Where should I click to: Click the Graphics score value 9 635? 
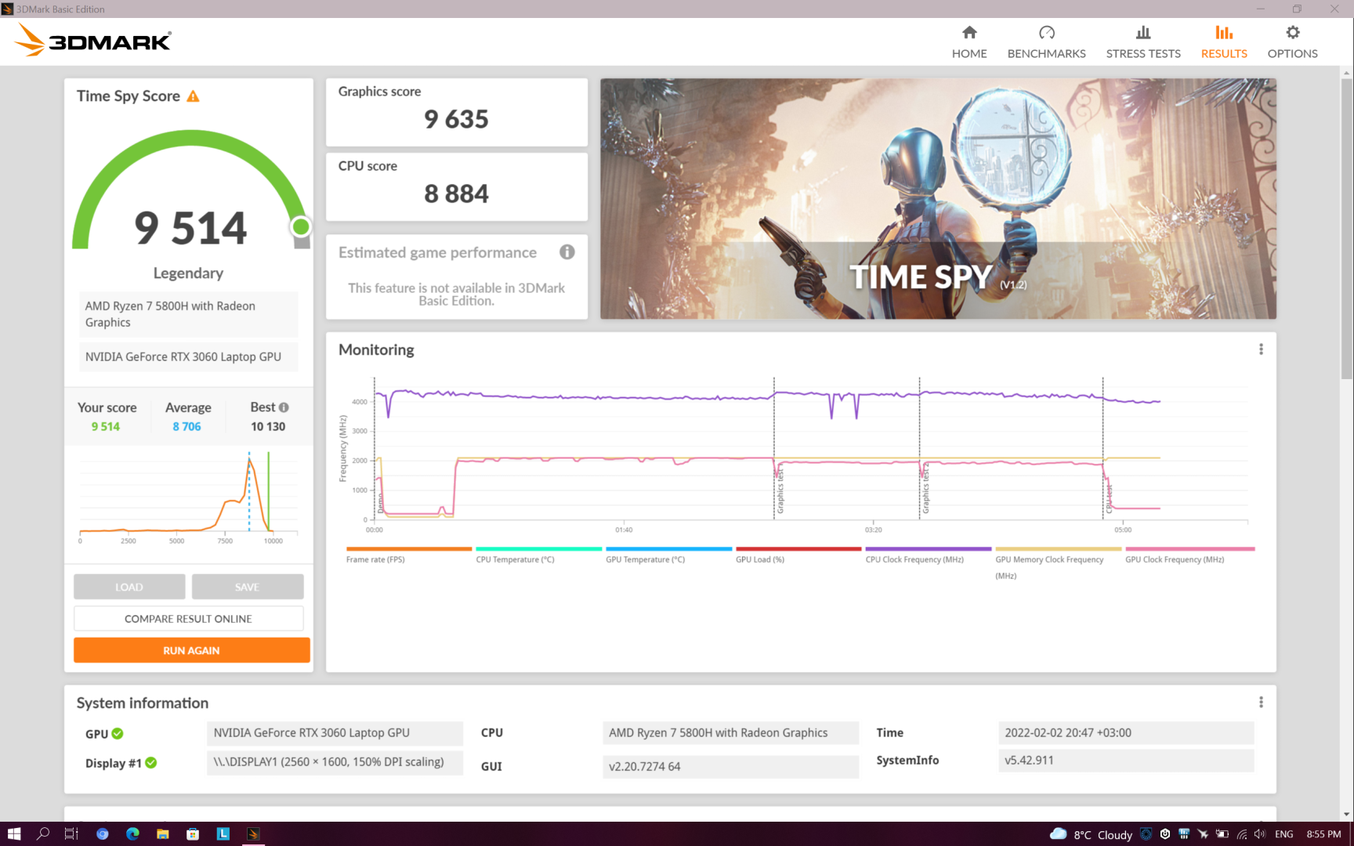click(456, 119)
